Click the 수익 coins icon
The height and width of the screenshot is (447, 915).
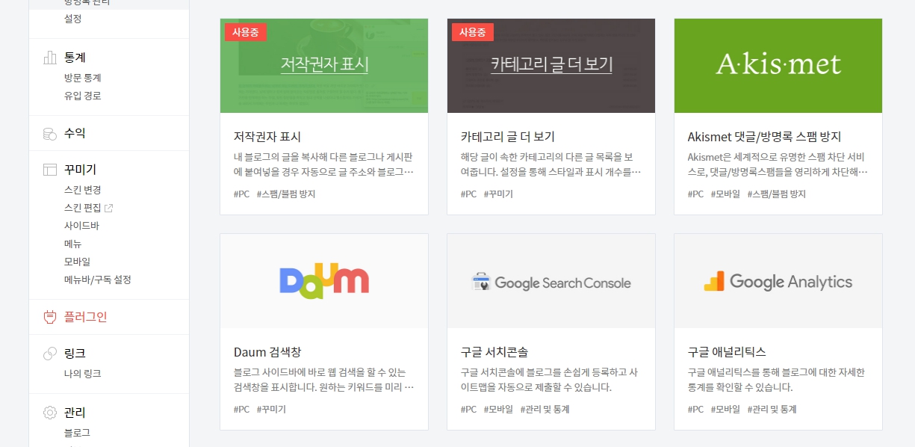coord(50,134)
